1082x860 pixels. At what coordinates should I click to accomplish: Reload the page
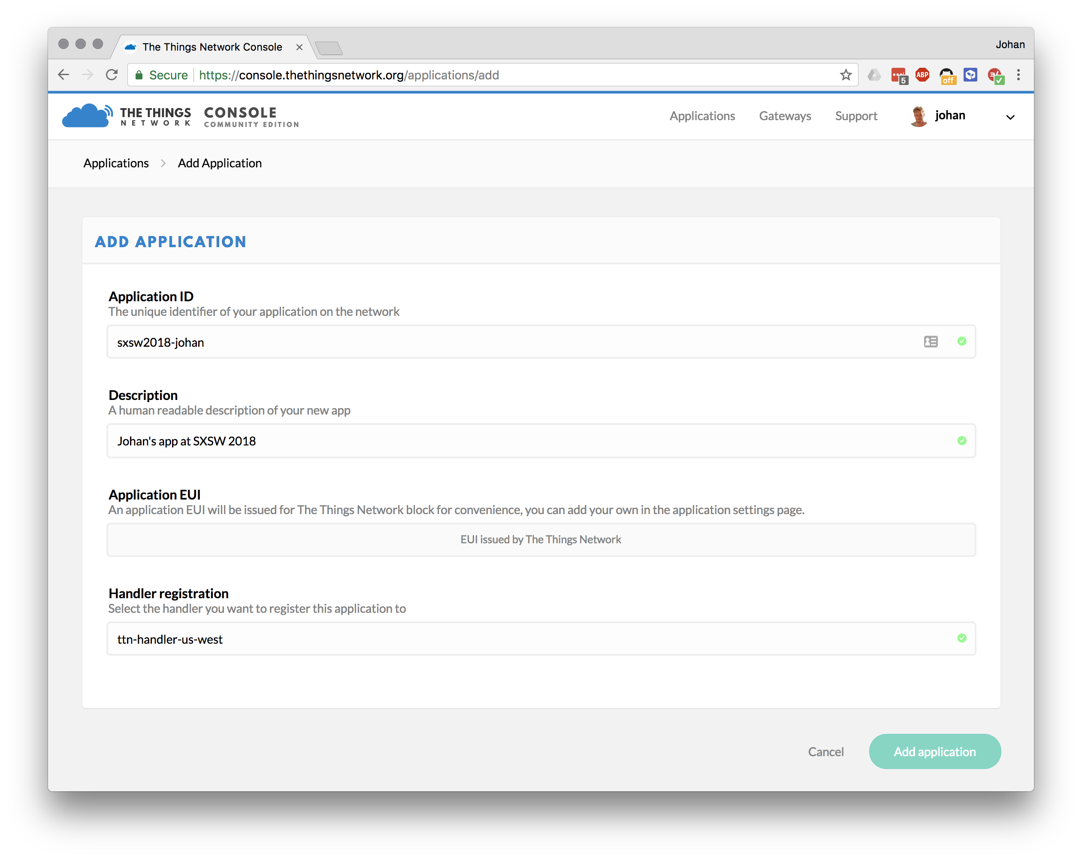112,75
